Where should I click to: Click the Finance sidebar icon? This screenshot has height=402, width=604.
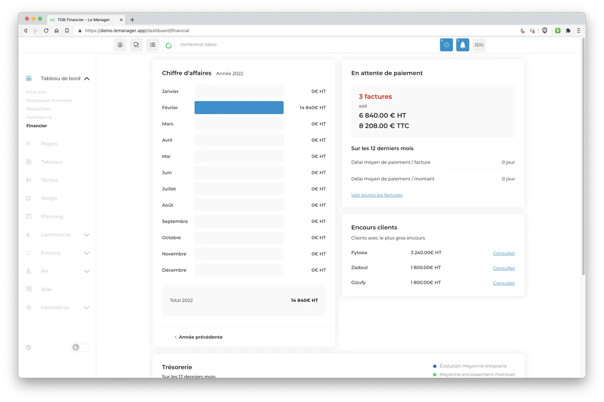point(29,253)
